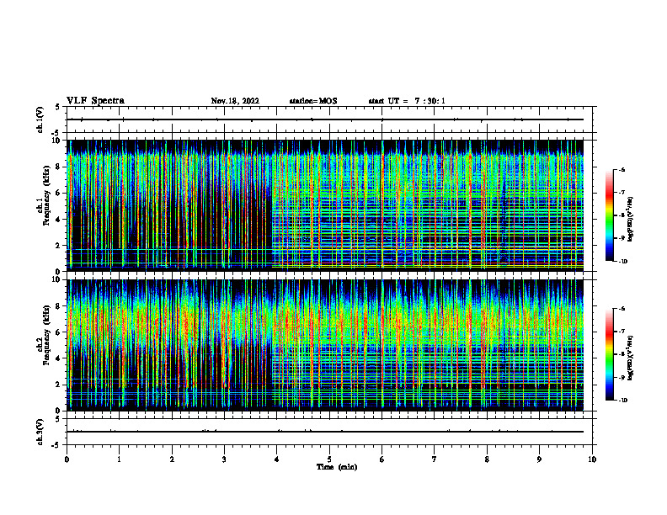Viewport: 667px width, 515px height.
Task: Click the ch.2 PSD color bar
Action: point(609,354)
